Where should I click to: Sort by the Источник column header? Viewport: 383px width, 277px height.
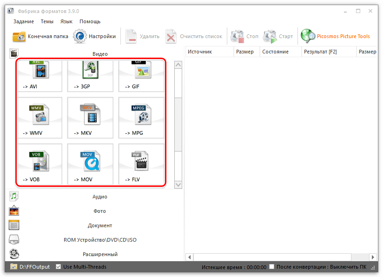click(210, 52)
